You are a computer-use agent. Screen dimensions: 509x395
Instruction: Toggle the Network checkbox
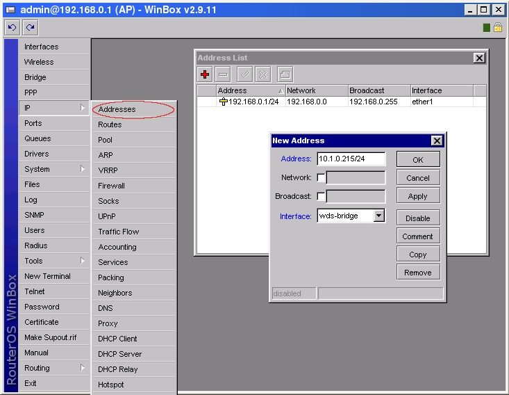click(x=321, y=177)
